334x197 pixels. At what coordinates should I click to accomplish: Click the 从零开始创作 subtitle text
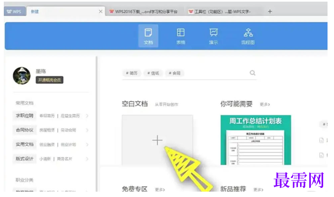(x=166, y=104)
